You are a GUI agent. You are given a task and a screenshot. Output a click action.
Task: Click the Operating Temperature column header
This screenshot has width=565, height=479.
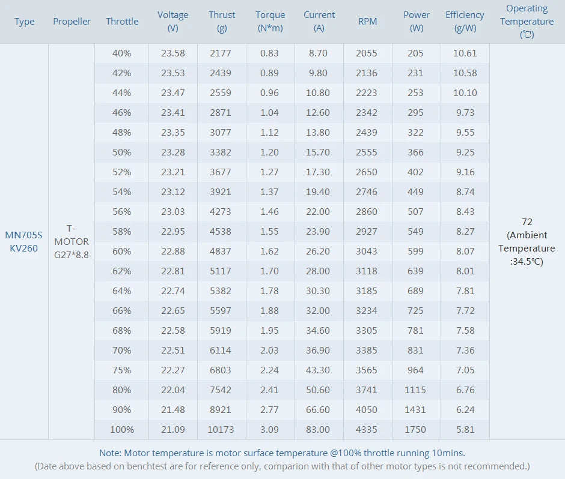527,21
